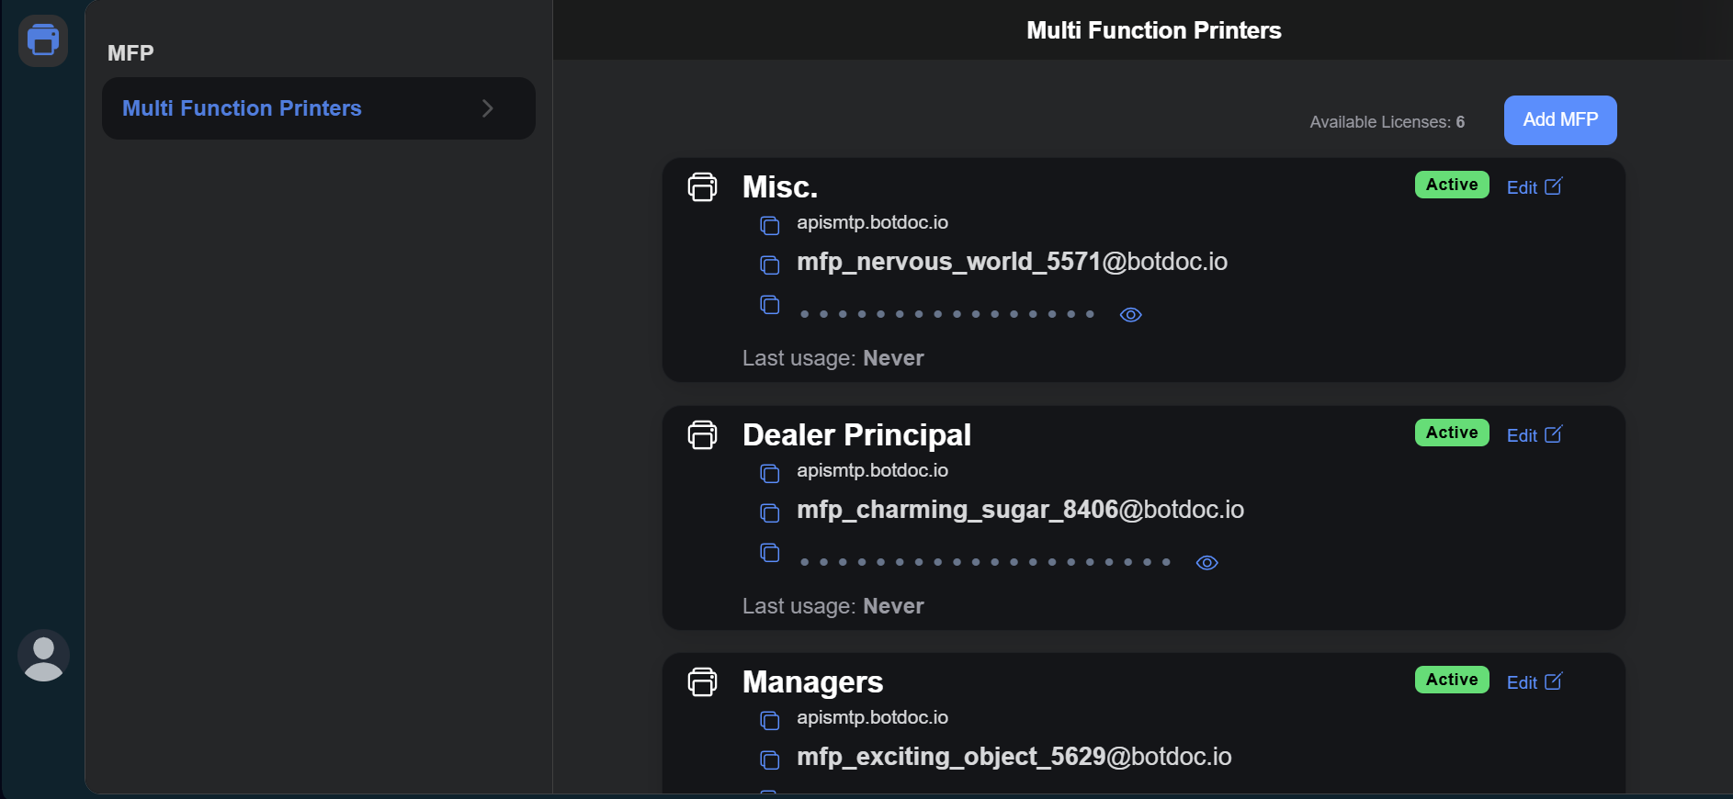Edit the Misc. printer
Viewport: 1733px width, 799px height.
(x=1534, y=187)
